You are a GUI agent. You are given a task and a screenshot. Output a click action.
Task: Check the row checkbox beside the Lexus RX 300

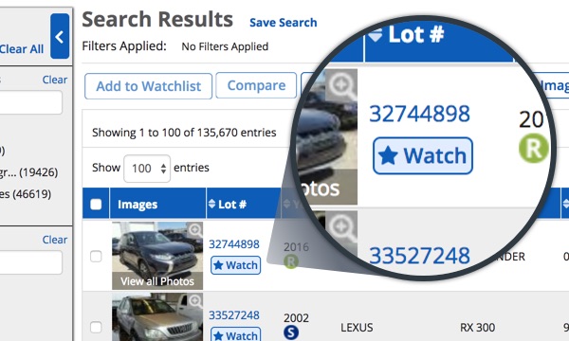coord(96,327)
